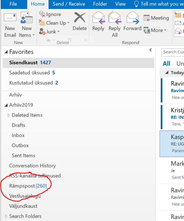Open Kustutatud üksused folder
184x221 pixels.
coord(78,83)
